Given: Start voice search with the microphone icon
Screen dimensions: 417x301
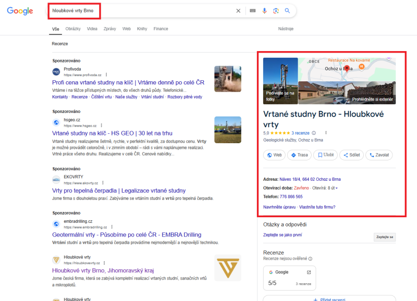Looking at the screenshot, I should click(x=264, y=10).
